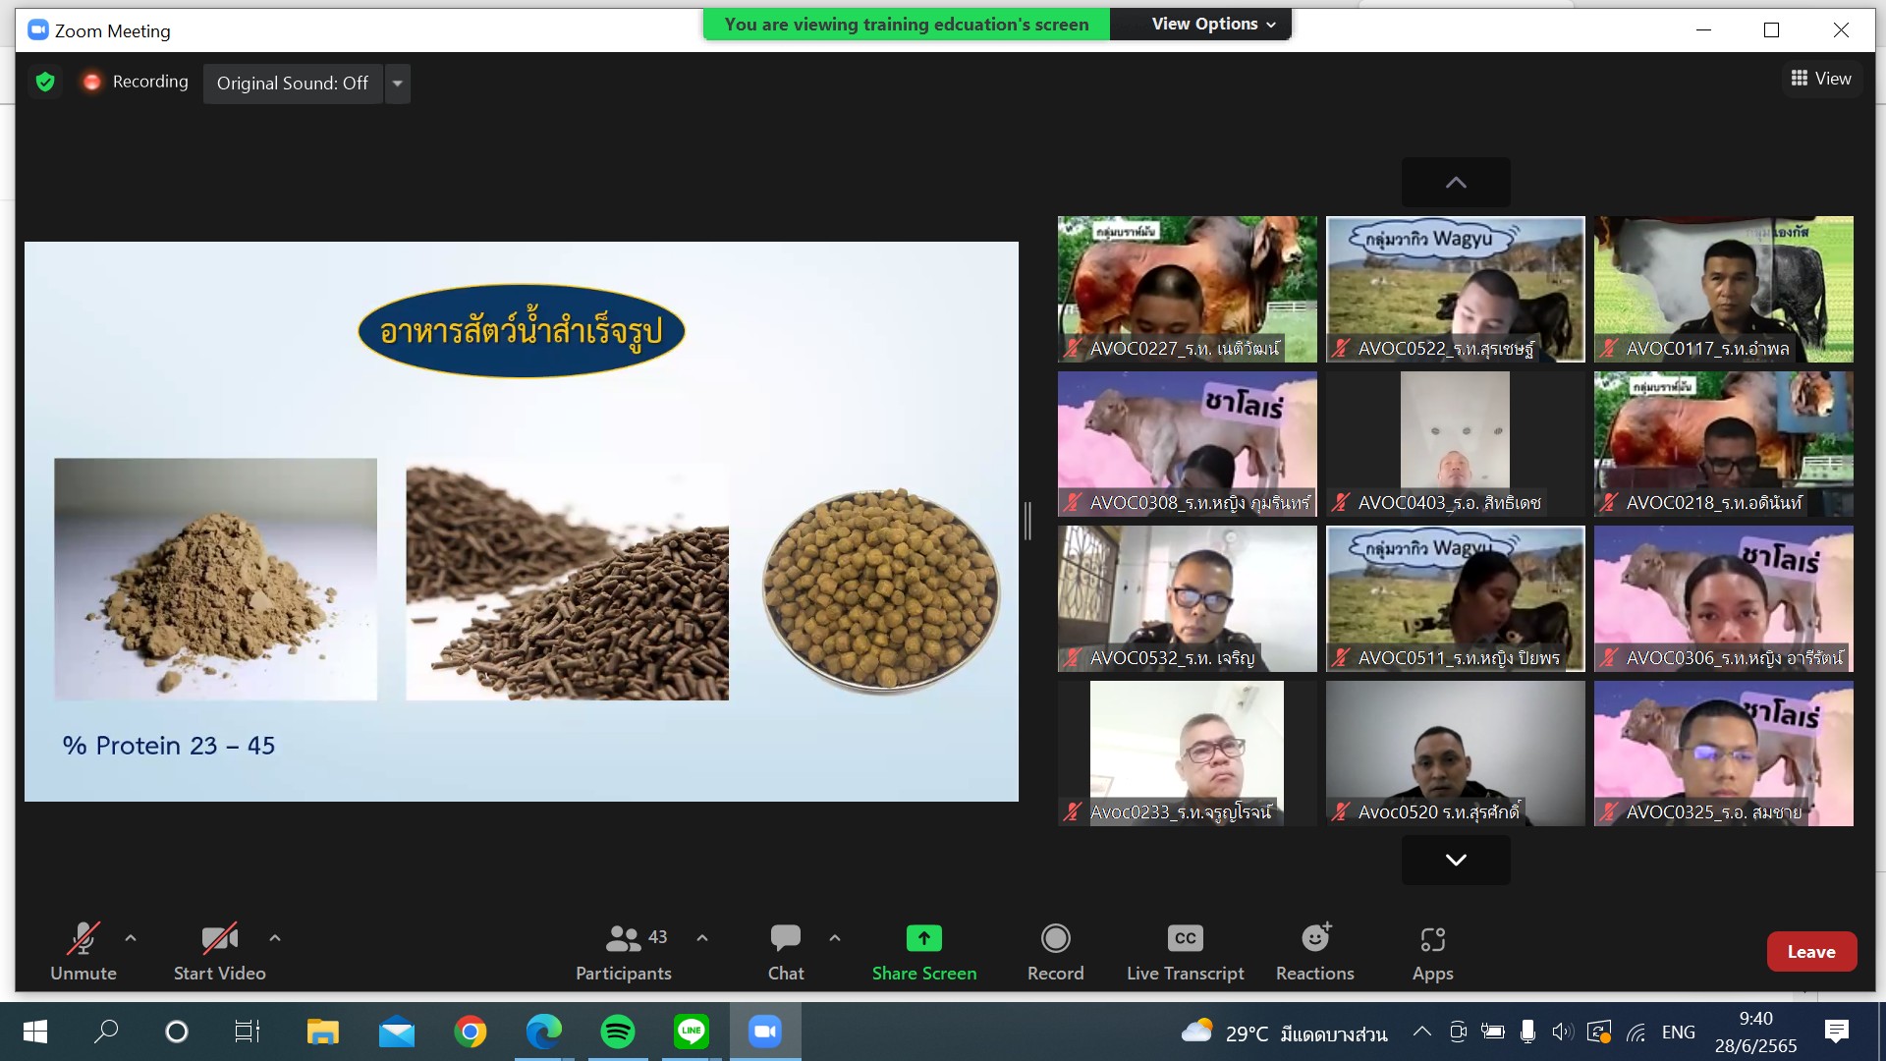Select video tile AVOC0227

pyautogui.click(x=1187, y=289)
